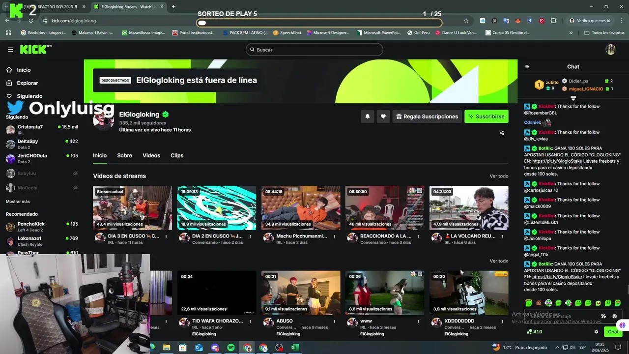This screenshot has height=354, width=629.
Task: Click Ver todo for clips section
Action: [x=499, y=261]
